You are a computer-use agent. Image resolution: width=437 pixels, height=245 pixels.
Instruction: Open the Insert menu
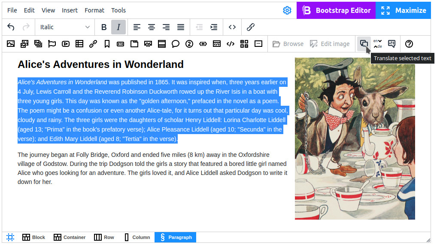pos(70,10)
